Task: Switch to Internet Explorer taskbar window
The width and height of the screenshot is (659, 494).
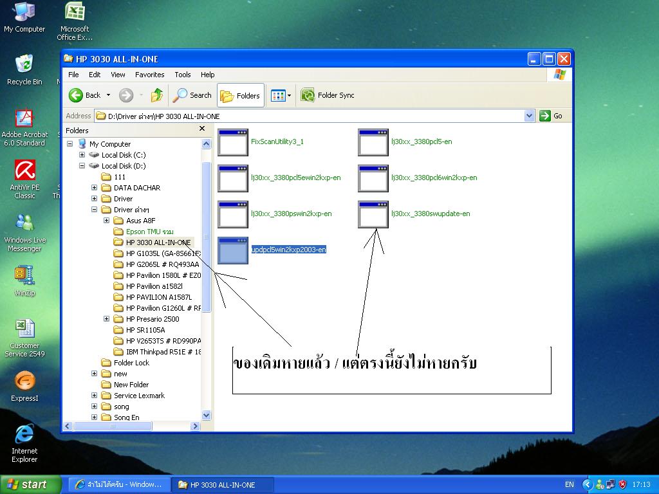Action: coord(119,485)
